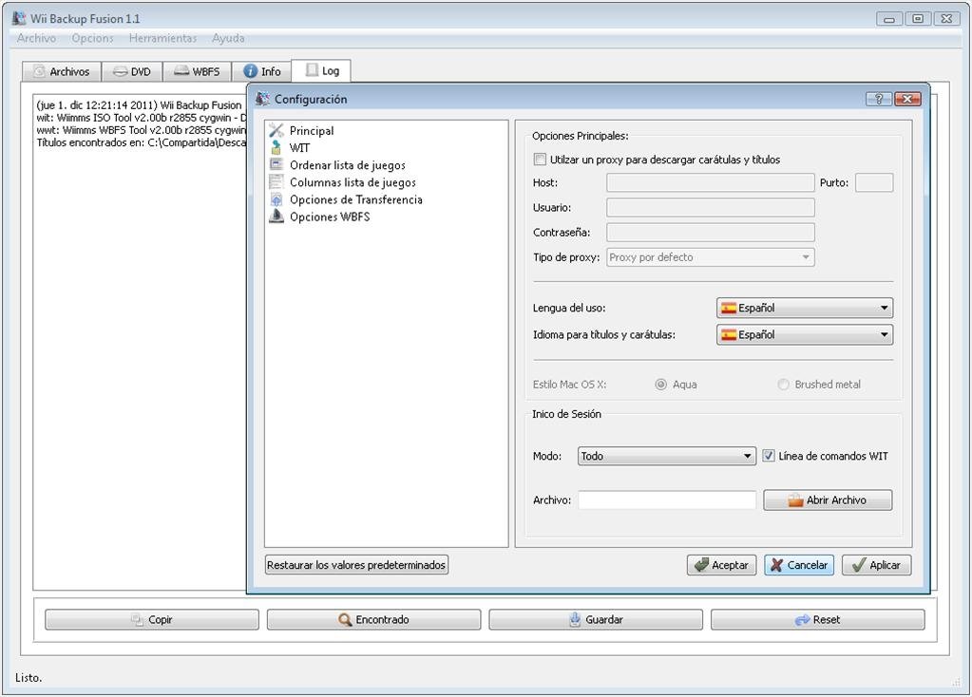972x697 pixels.
Task: Select Ordenar lista de juegos entry
Action: (x=347, y=165)
